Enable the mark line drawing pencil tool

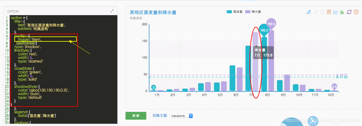[x=309, y=12]
